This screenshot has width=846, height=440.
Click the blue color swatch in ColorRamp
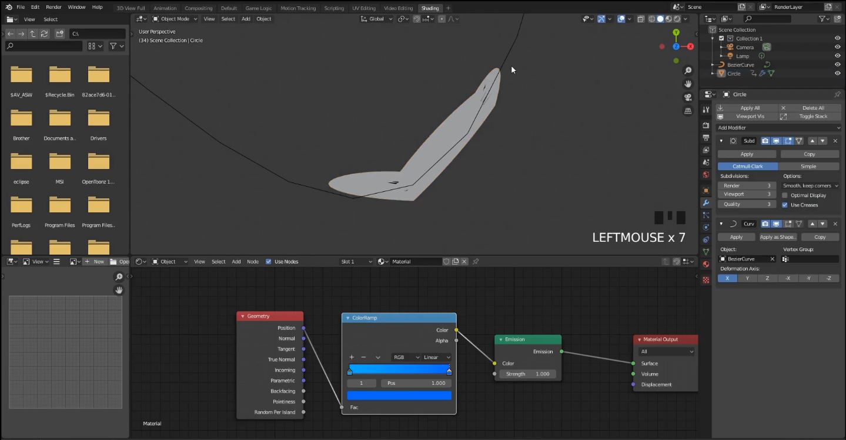(399, 395)
